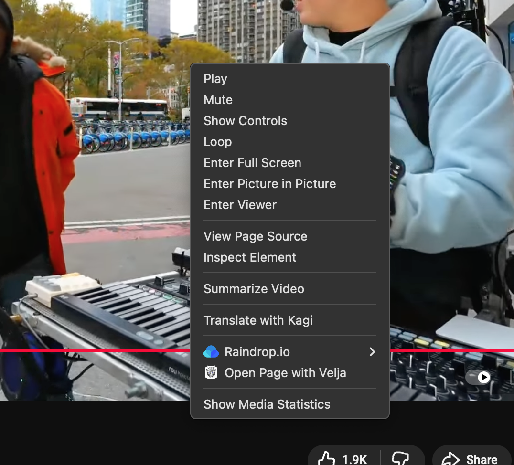Click the Raindrop.io cloud icon

point(211,352)
